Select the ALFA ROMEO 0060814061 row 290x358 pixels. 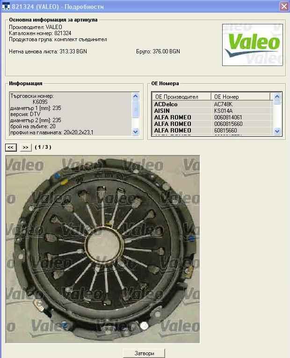212,117
